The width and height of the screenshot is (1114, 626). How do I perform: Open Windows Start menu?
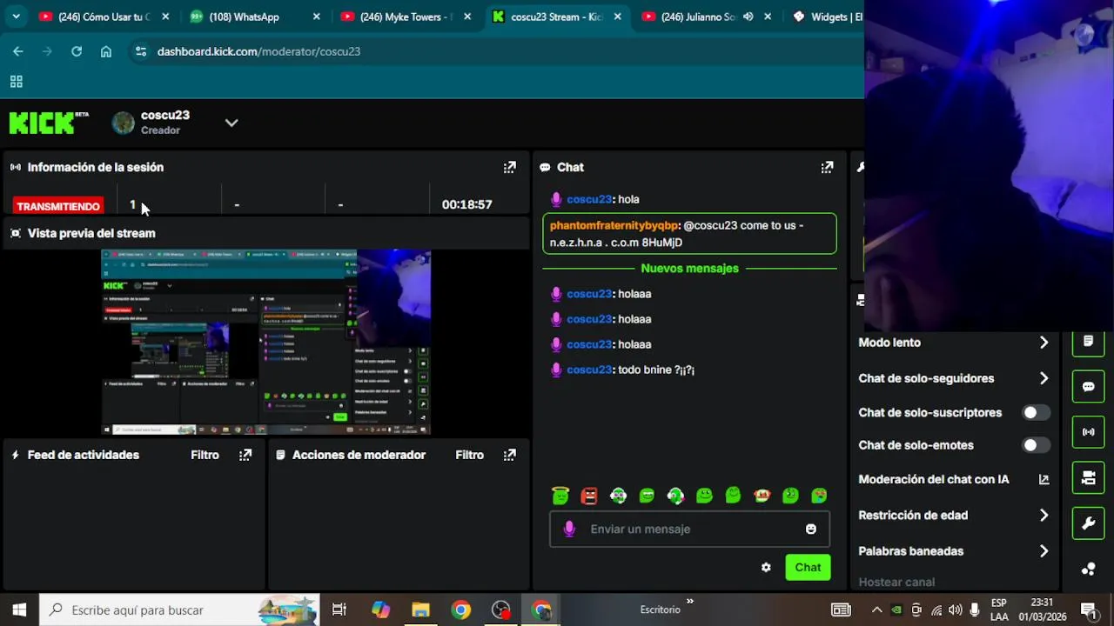[19, 610]
